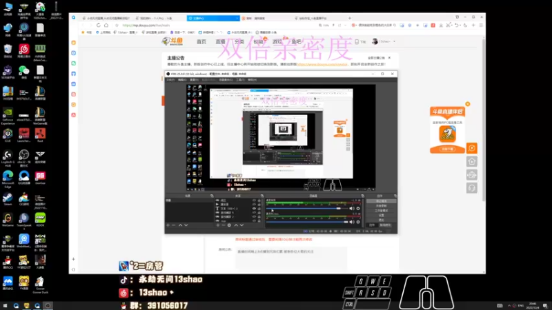552x310 pixels.
Task: Toggle visibility of first OBS source
Action: click(x=254, y=200)
